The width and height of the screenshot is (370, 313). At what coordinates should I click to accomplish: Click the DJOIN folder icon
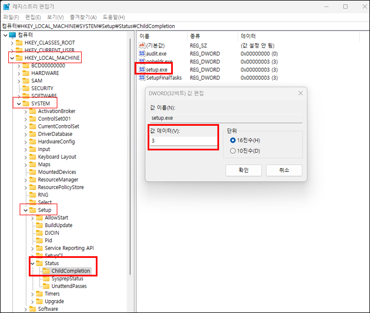tap(40, 233)
